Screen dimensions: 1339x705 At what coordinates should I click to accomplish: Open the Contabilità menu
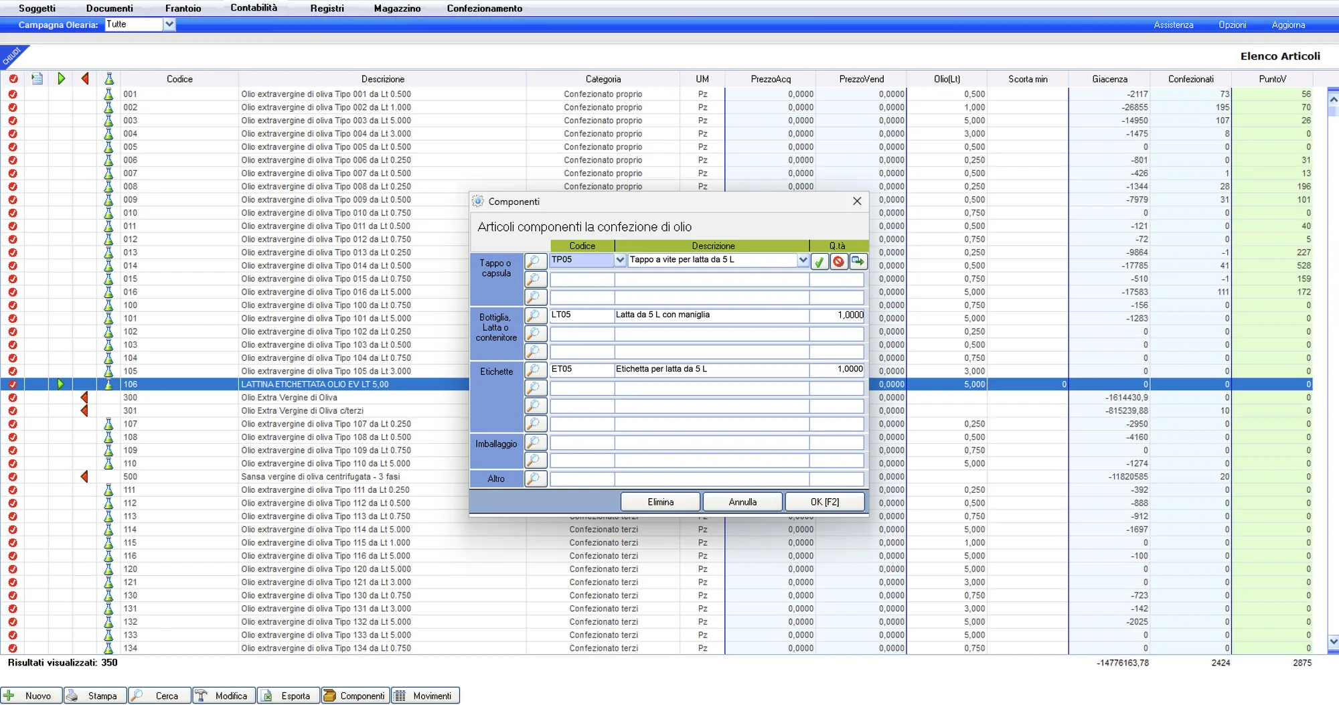(x=254, y=8)
